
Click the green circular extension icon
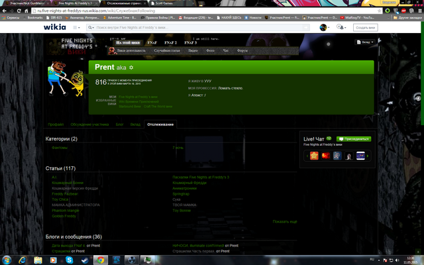pyautogui.click(x=388, y=11)
